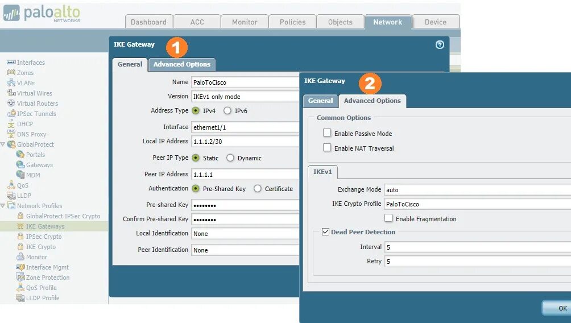Open the Peer Identification dropdown
Image resolution: width=571 pixels, height=323 pixels.
[x=245, y=250]
